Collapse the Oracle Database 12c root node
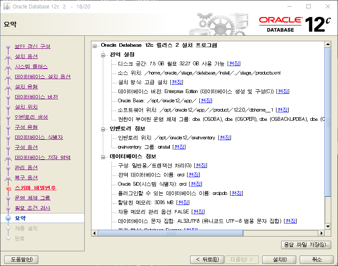The width and height of the screenshot is (338, 266). click(x=95, y=46)
